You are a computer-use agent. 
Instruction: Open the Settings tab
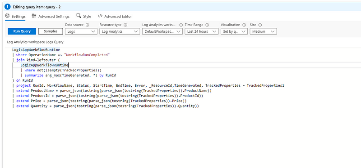point(15,16)
